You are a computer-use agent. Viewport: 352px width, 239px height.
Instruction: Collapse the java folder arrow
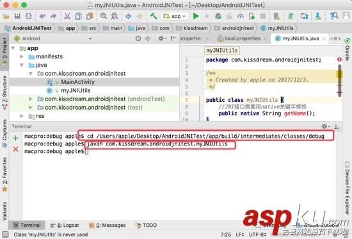click(x=22, y=65)
